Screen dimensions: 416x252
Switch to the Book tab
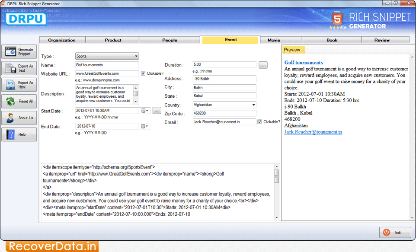coord(332,40)
